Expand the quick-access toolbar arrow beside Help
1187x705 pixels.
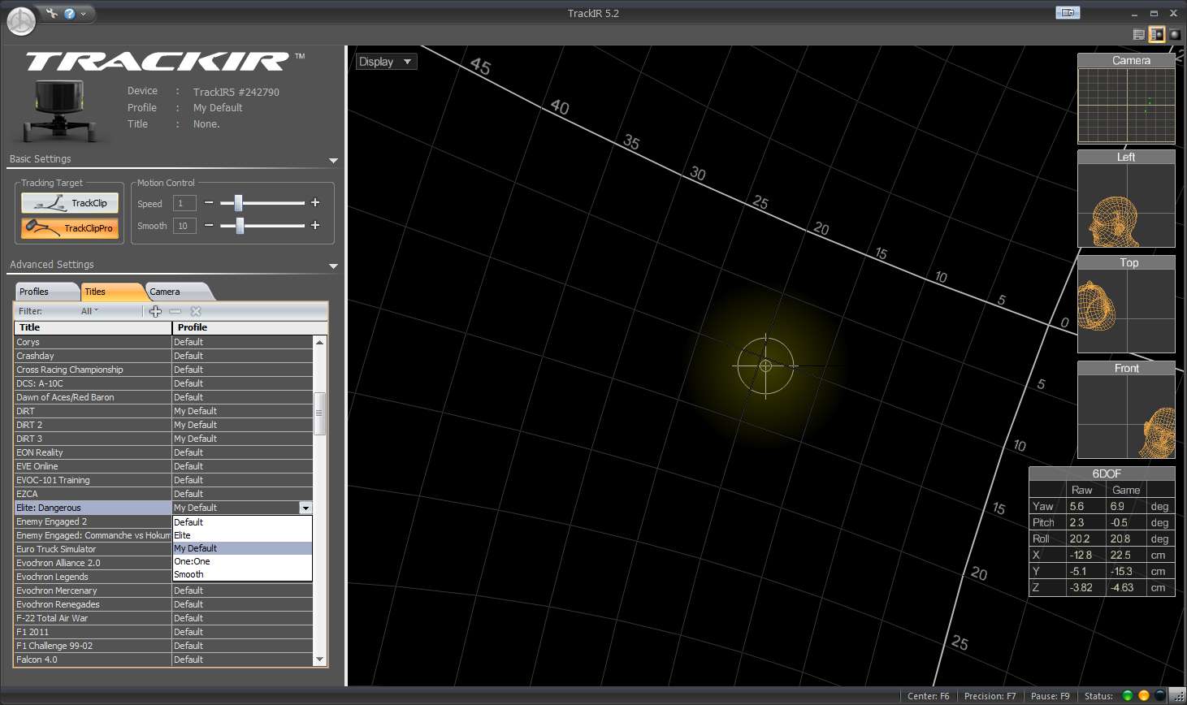point(84,14)
